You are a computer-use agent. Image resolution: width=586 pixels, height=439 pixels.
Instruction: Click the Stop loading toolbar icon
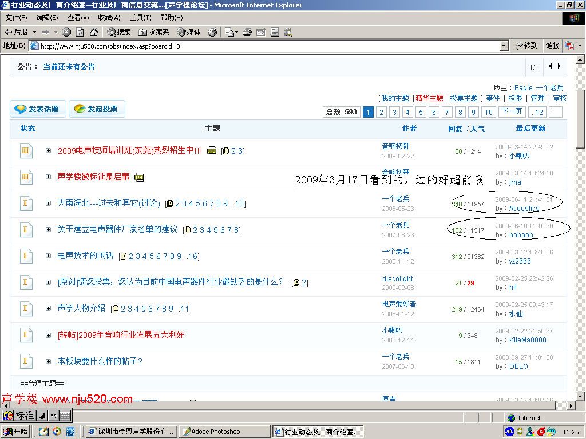coord(66,32)
